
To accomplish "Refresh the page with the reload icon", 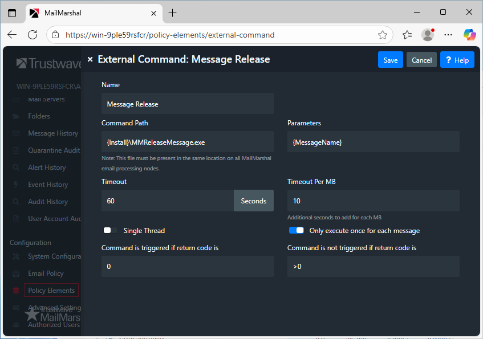I will tap(33, 35).
